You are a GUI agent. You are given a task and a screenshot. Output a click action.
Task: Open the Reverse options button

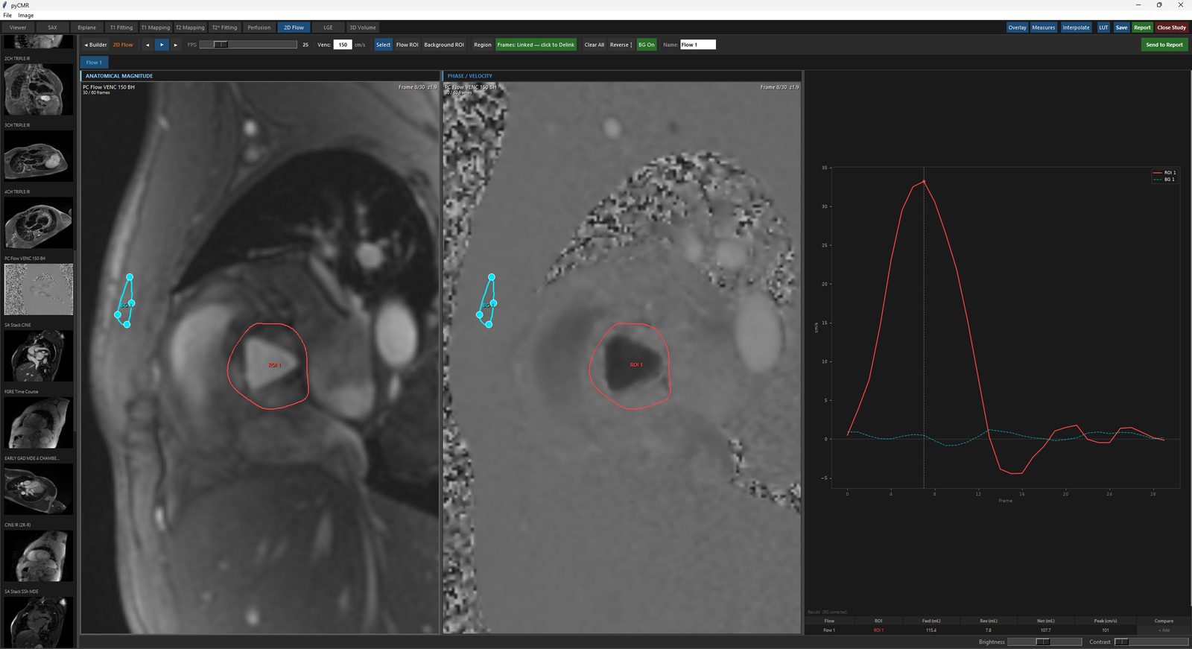(621, 45)
